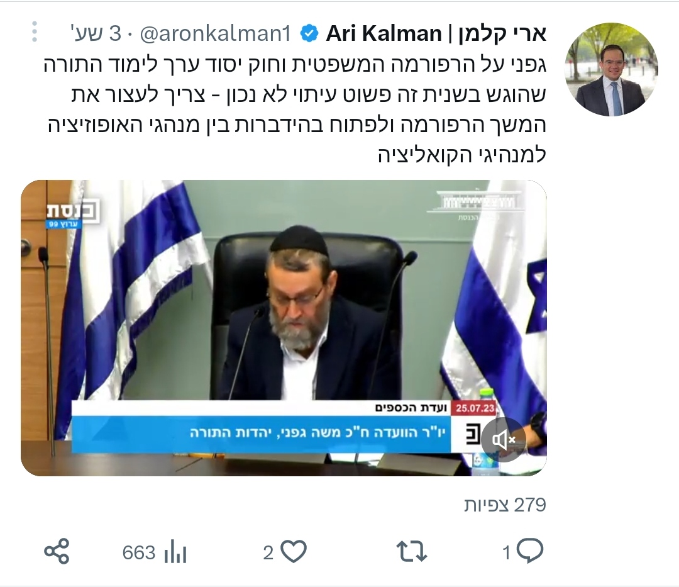Click the Knesset channel 99 logo in video
679x587 pixels.
pyautogui.click(x=72, y=213)
